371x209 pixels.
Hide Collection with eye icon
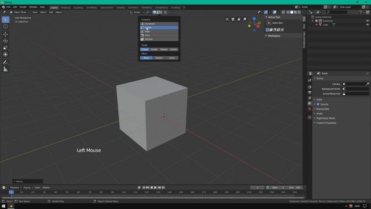point(368,21)
